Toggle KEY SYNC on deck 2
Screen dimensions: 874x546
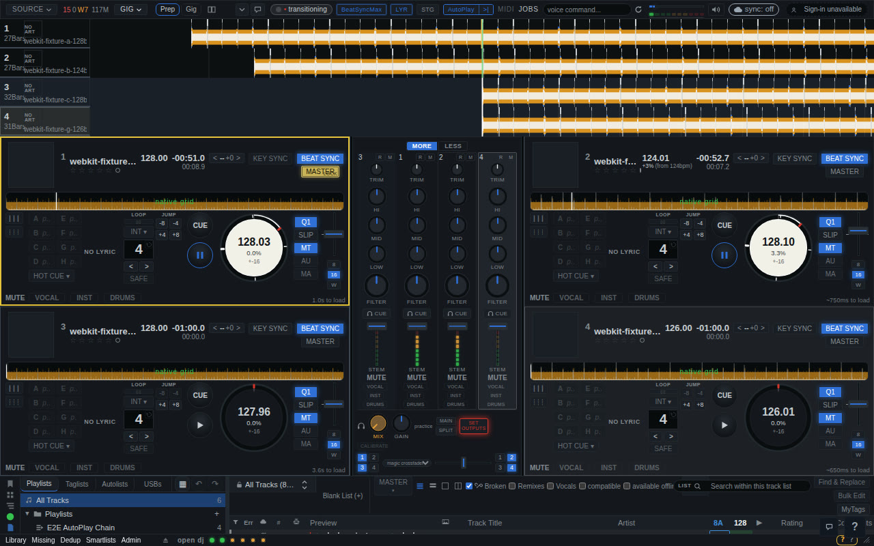pyautogui.click(x=795, y=158)
